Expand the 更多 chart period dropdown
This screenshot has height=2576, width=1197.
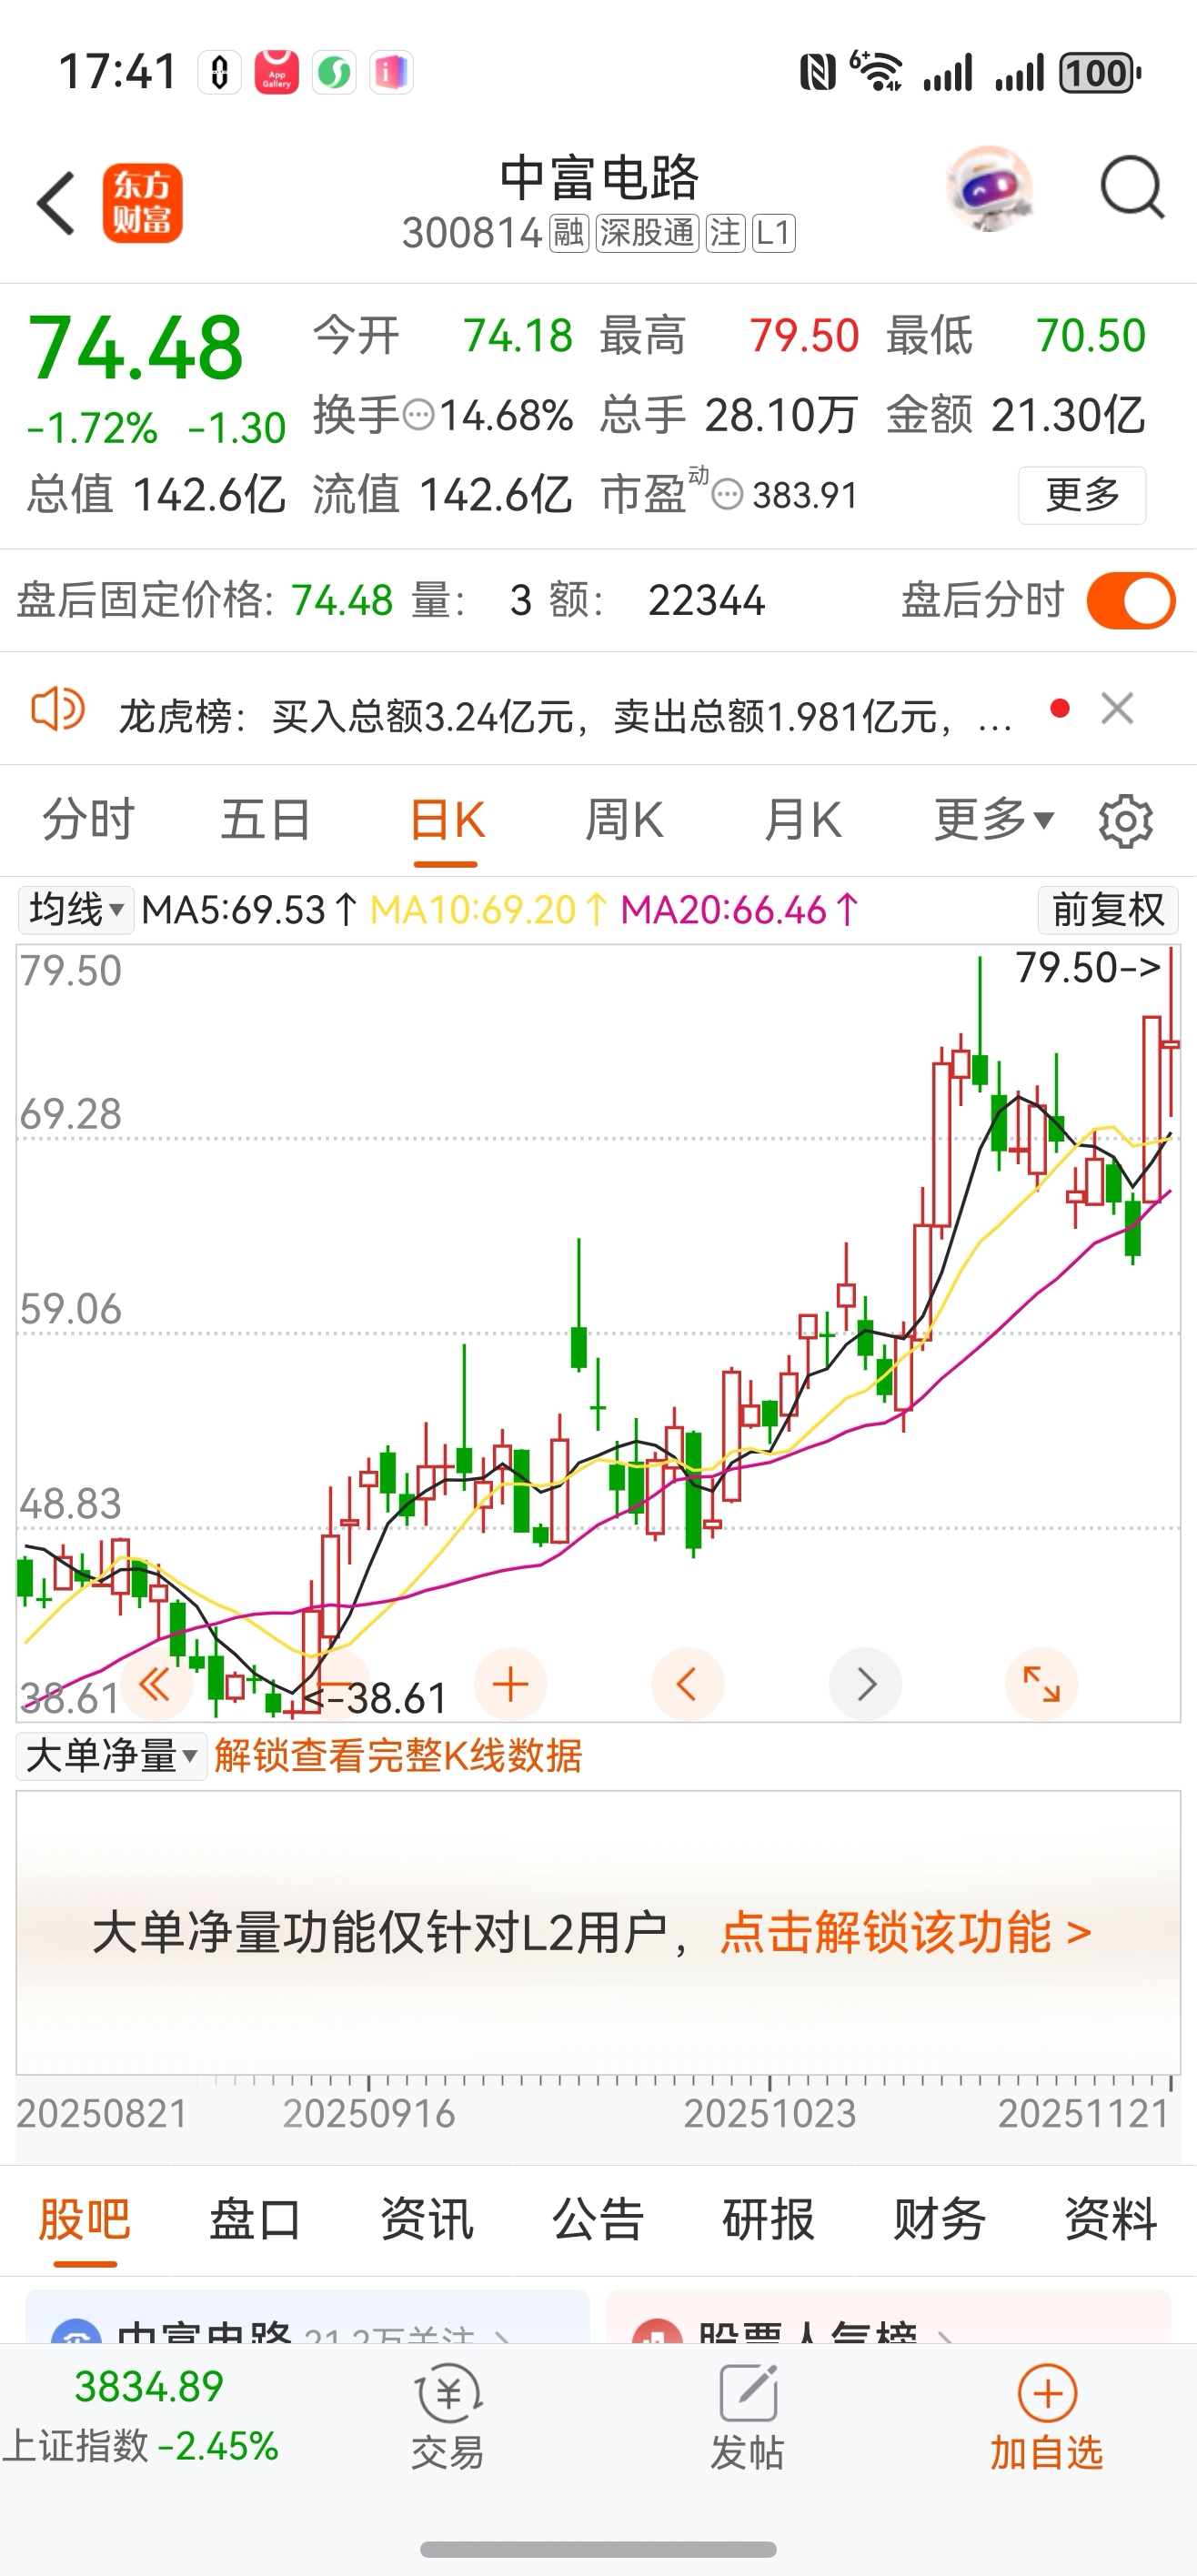tap(993, 820)
